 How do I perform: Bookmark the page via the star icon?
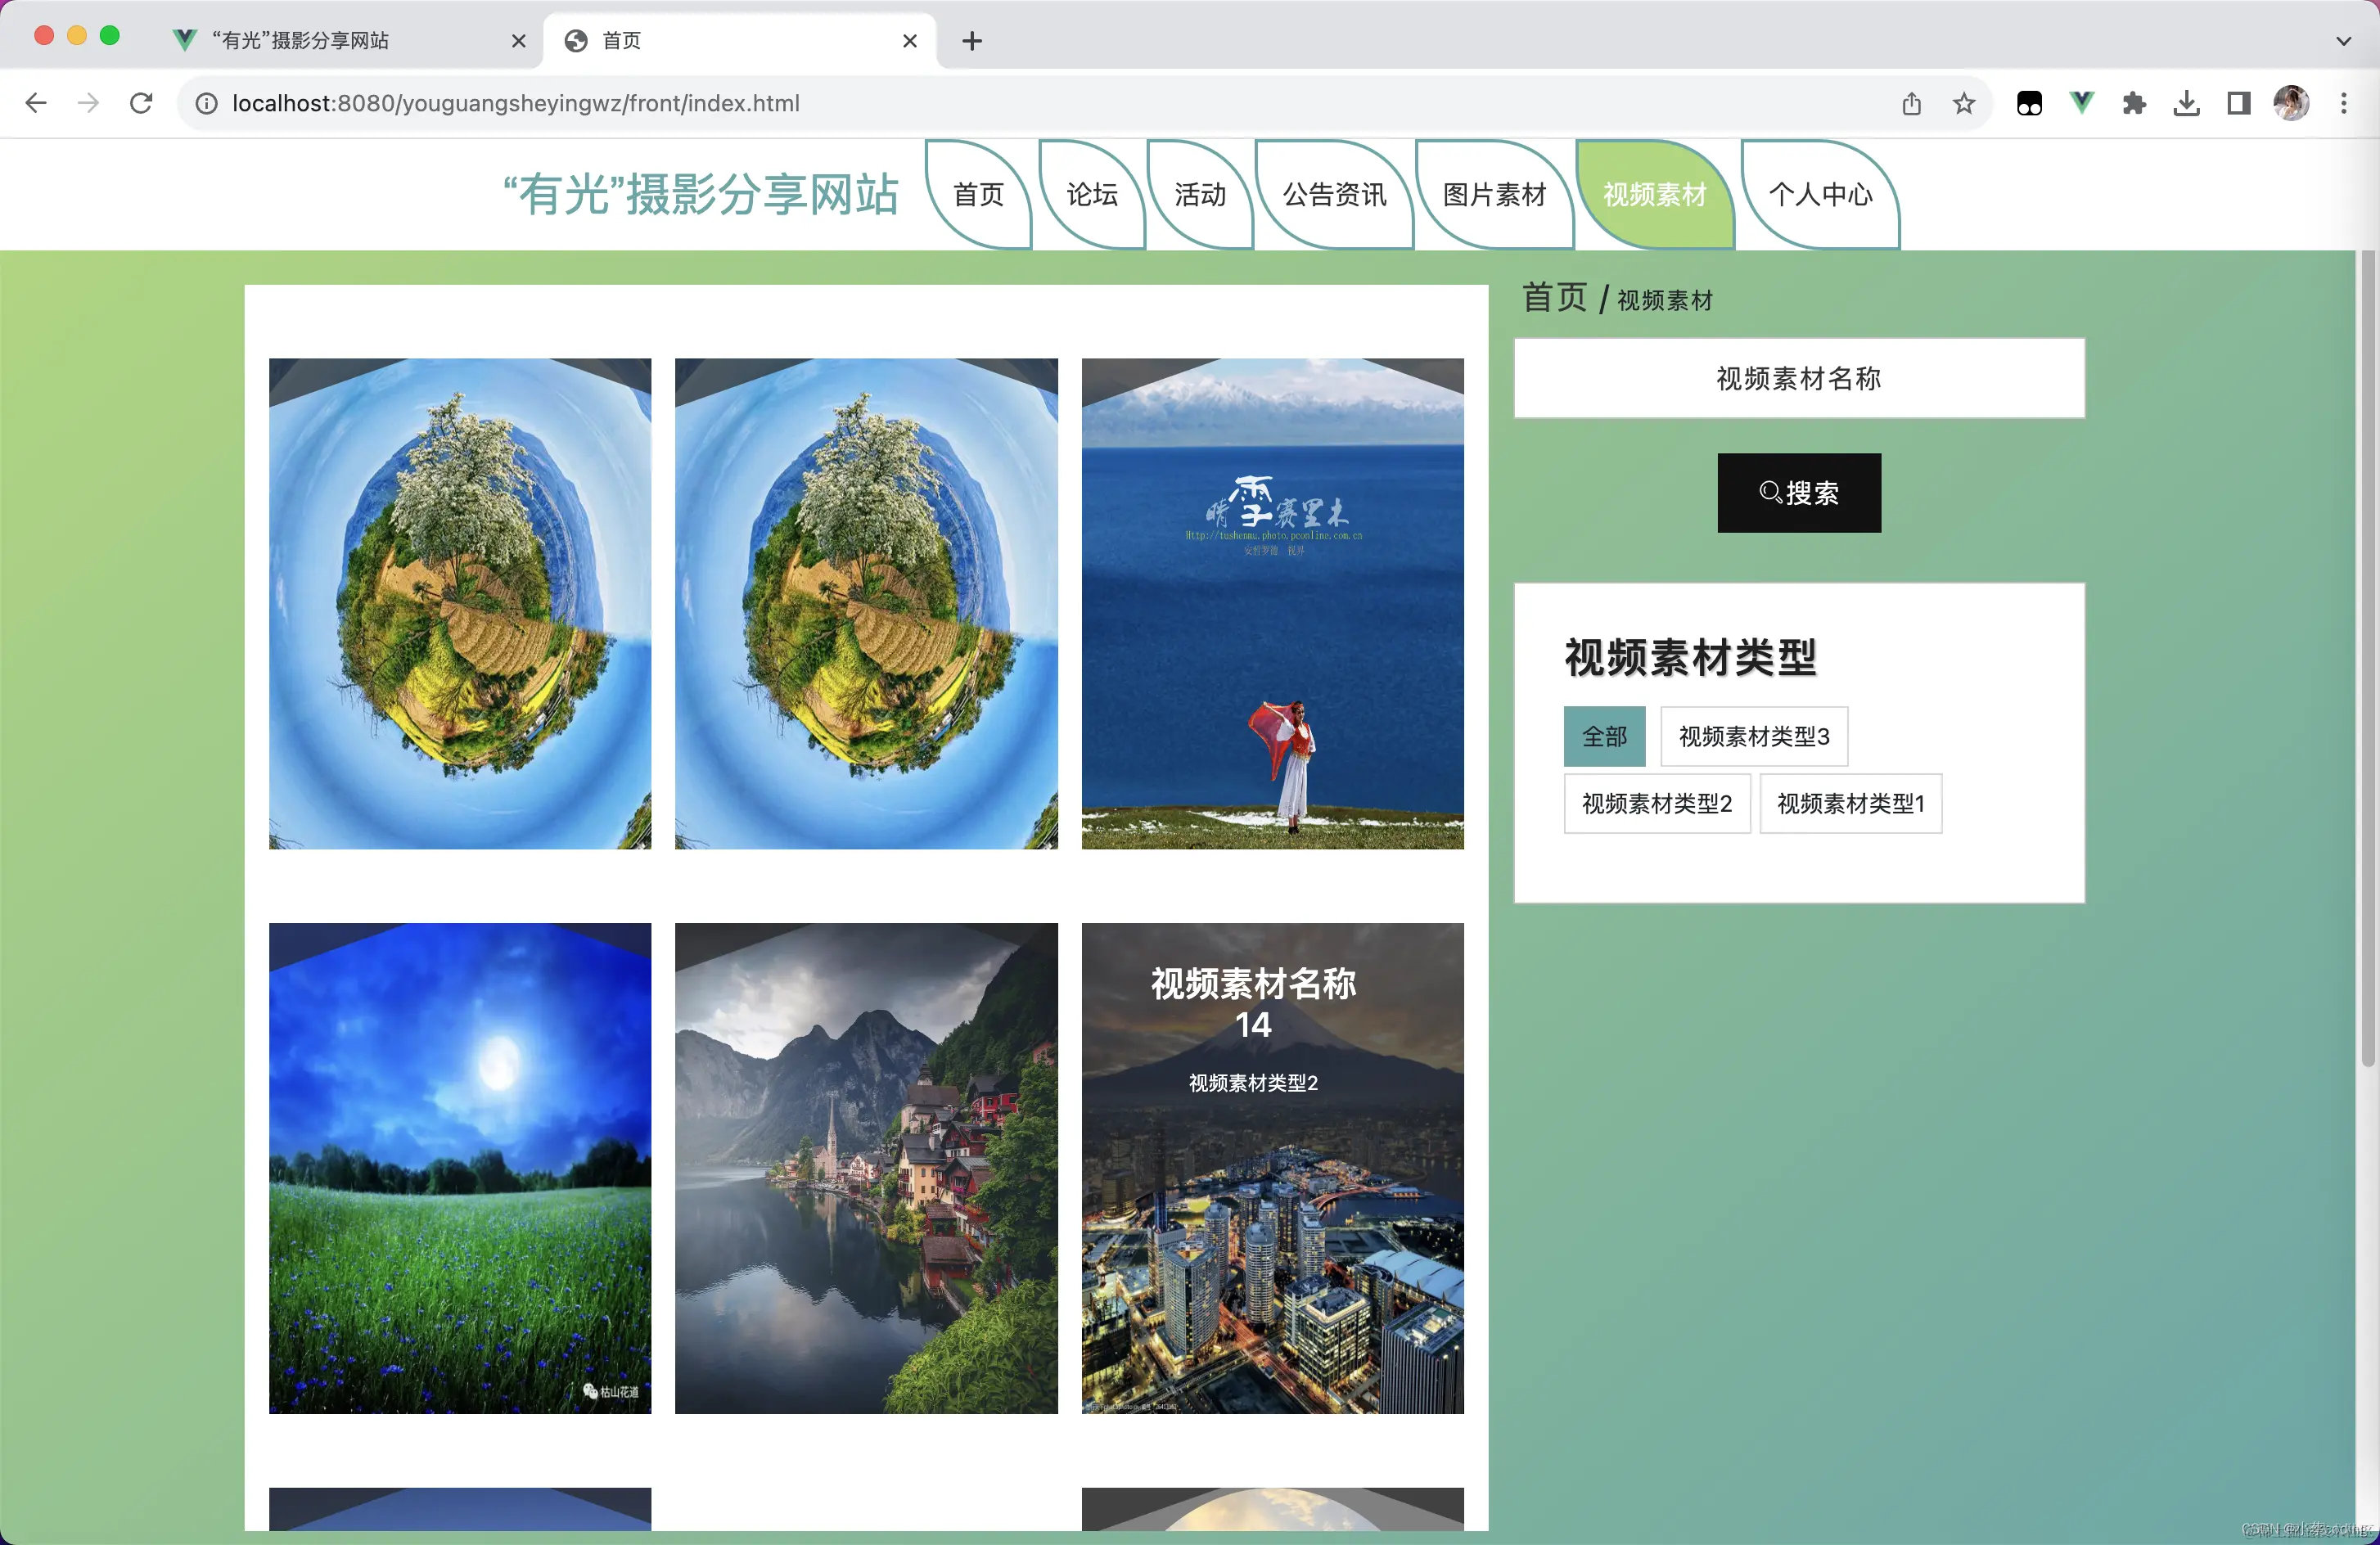point(1963,102)
